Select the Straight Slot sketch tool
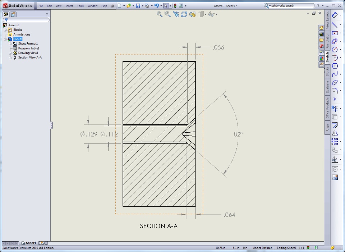The height and width of the screenshot is (252, 345). coord(335,41)
